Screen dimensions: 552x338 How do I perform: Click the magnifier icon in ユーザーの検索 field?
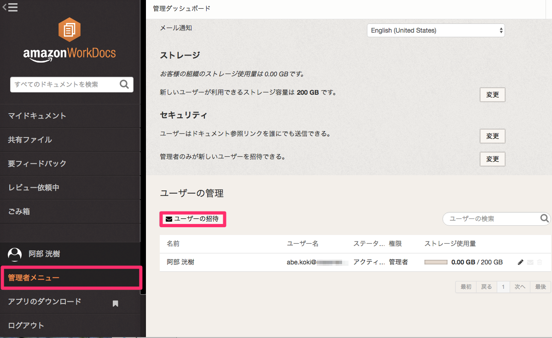[544, 219]
